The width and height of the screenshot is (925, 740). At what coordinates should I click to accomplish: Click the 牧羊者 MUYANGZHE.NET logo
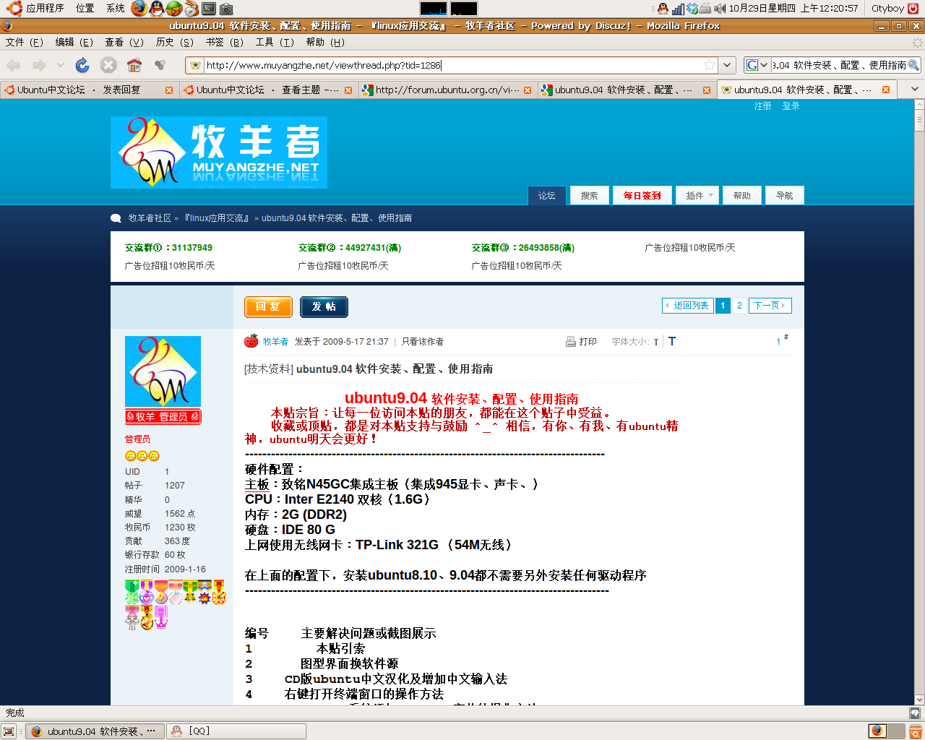coord(219,152)
